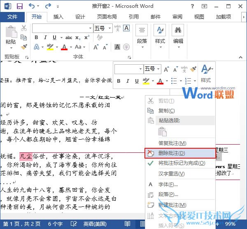Apply strikethrough abc in ribbon
The image size is (247, 229).
point(69,37)
